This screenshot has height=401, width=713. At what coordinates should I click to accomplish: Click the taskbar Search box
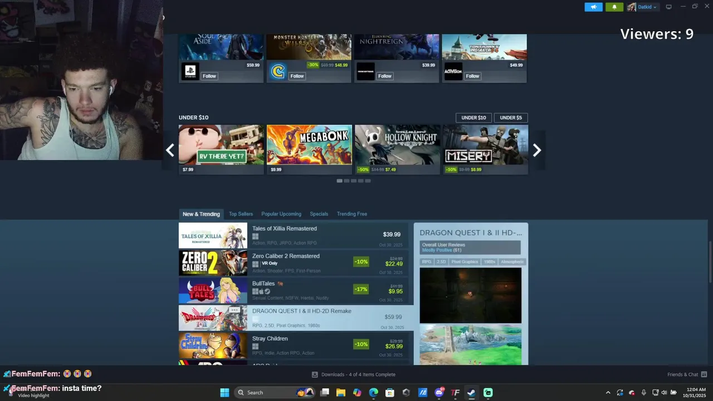(x=275, y=393)
